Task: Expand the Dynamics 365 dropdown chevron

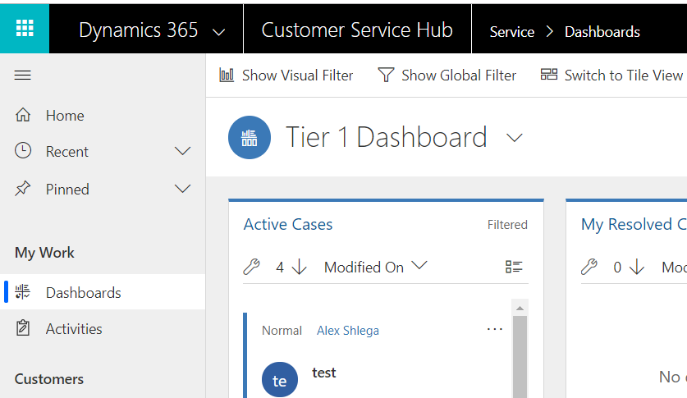Action: click(x=218, y=32)
